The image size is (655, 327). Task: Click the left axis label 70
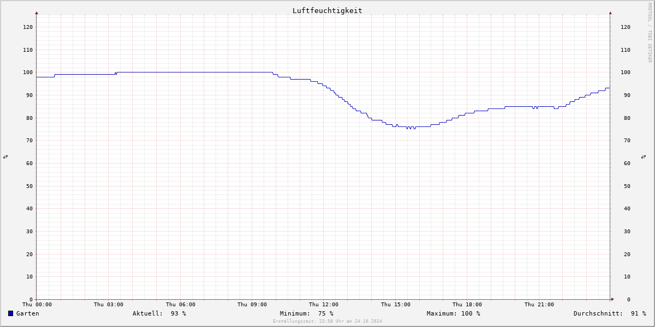tap(29, 140)
